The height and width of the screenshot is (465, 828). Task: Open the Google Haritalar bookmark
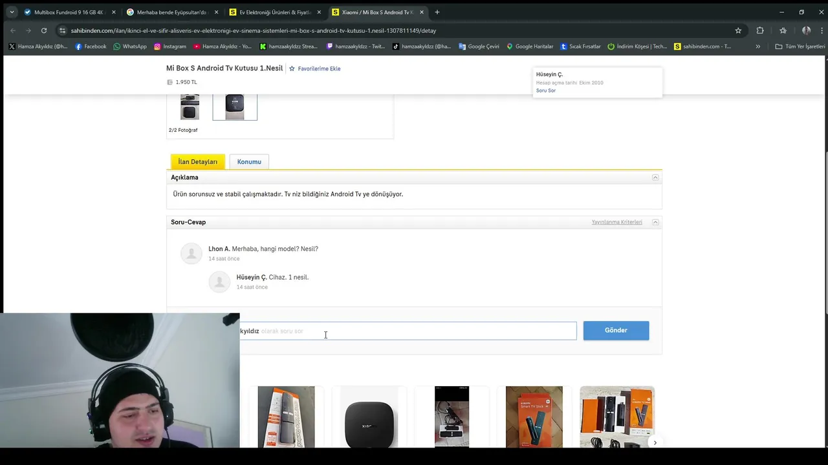pyautogui.click(x=530, y=46)
